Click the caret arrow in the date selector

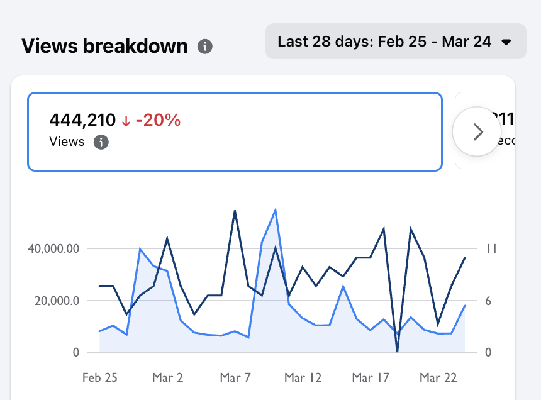point(506,42)
